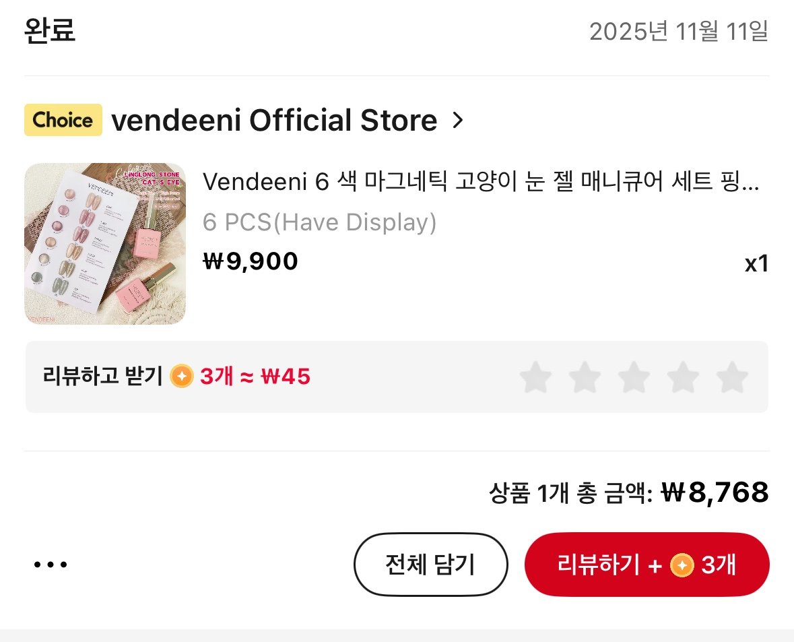Tap the 전체 담기 button

430,565
